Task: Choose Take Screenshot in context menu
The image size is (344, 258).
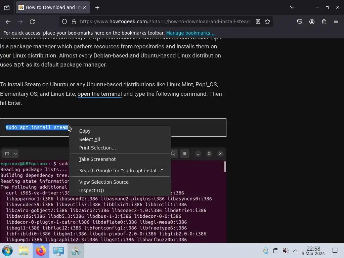Action: (x=120, y=159)
